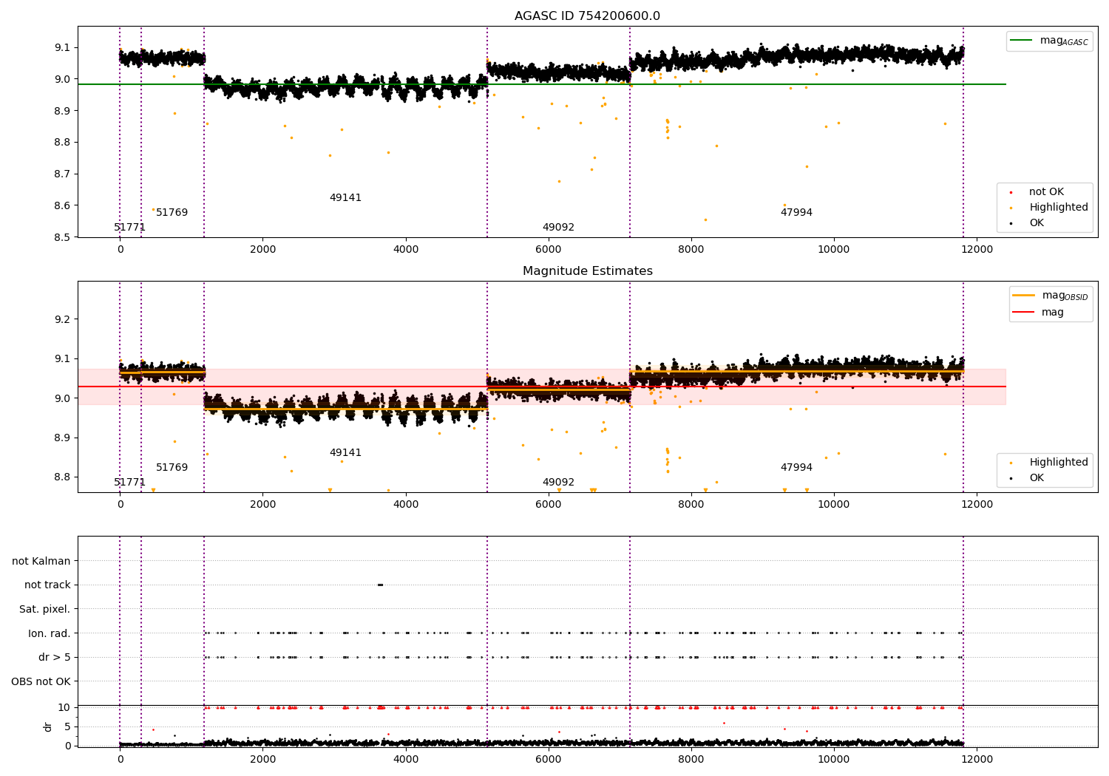Click the 'dr > 5' axis label

point(55,658)
